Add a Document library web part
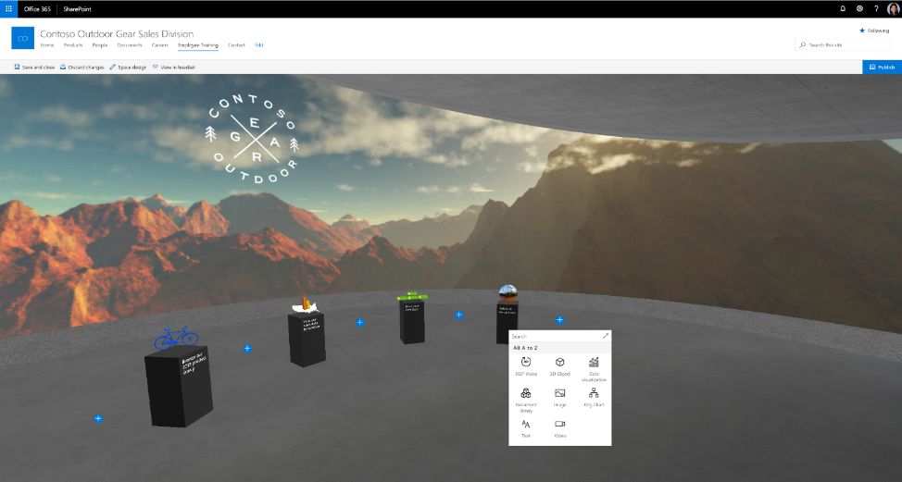This screenshot has width=902, height=482. click(x=526, y=400)
